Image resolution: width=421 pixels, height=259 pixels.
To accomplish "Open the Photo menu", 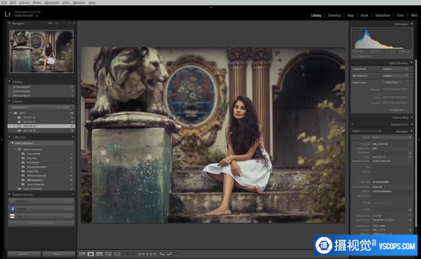I will tap(37, 2).
